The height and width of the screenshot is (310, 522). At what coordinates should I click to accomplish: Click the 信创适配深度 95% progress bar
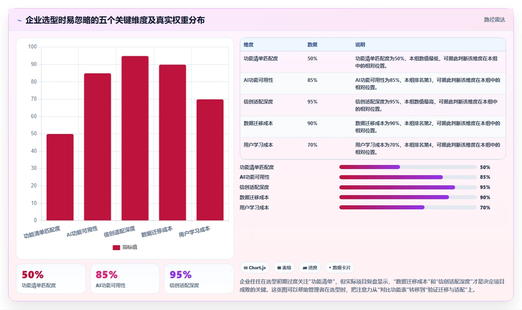[408, 187]
